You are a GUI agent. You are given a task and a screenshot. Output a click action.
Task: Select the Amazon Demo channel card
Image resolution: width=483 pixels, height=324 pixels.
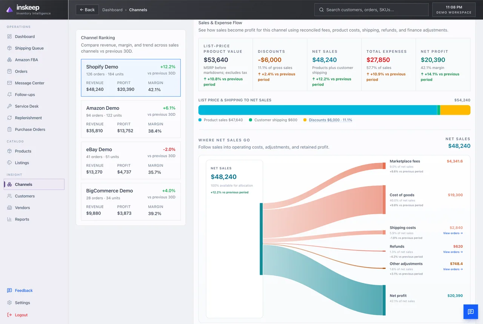click(131, 119)
